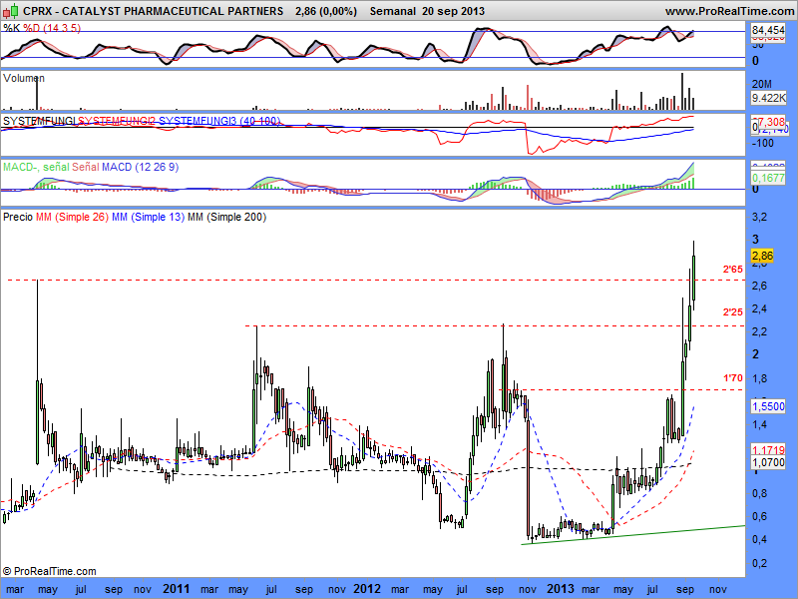Click the %K %D (14 3 5) indicator label
This screenshot has width=798, height=599.
pyautogui.click(x=42, y=28)
